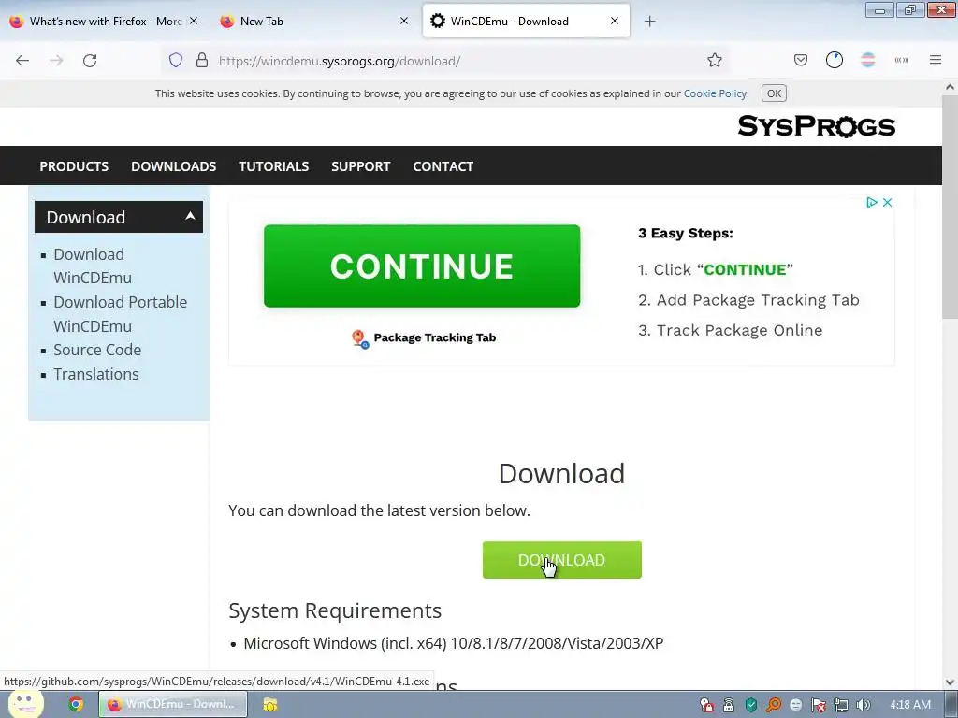Reload the WinCDEmu download page
The height and width of the screenshot is (718, 958).
tap(90, 61)
